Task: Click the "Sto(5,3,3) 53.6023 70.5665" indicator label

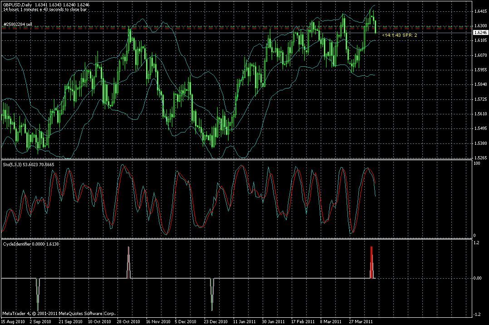Action: tap(29, 164)
